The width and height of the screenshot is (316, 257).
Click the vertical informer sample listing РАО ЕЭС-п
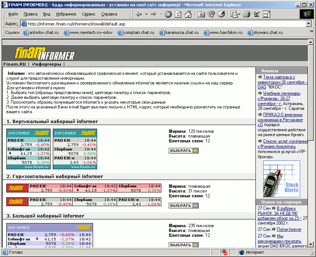75,149
